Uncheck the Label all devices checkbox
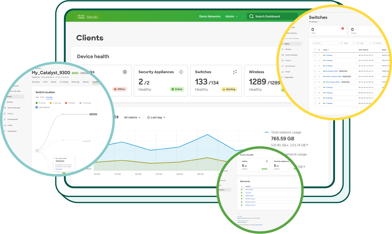This screenshot has width=392, height=234. 37,107
